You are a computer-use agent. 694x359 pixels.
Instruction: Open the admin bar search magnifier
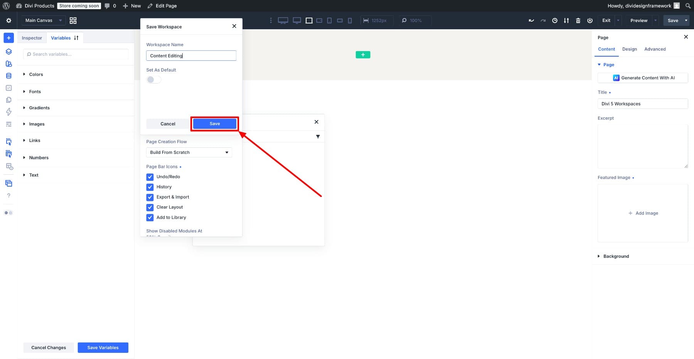(688, 6)
